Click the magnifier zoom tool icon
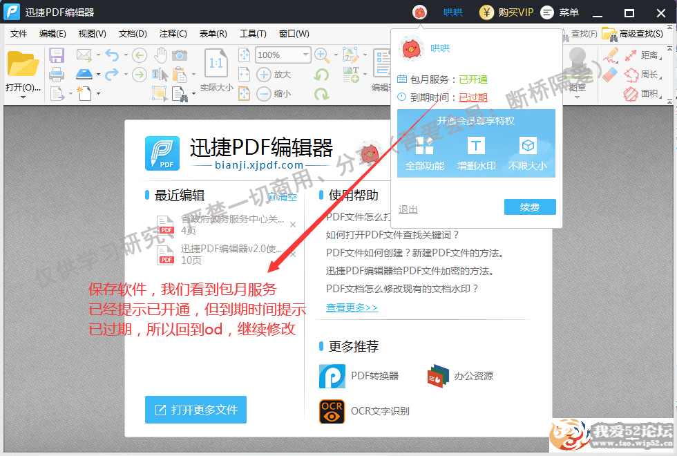677x456 pixels. pos(321,55)
